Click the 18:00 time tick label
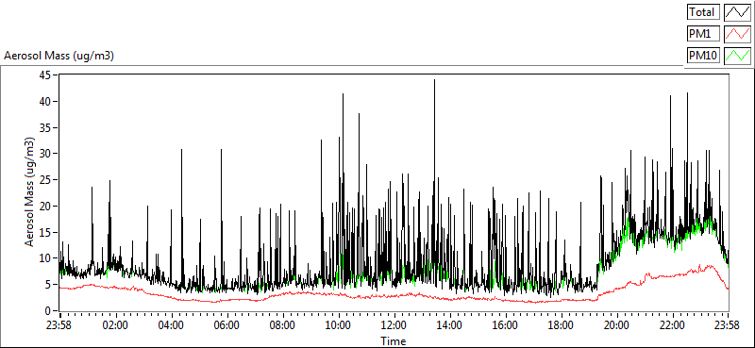The width and height of the screenshot is (755, 348). point(561,324)
